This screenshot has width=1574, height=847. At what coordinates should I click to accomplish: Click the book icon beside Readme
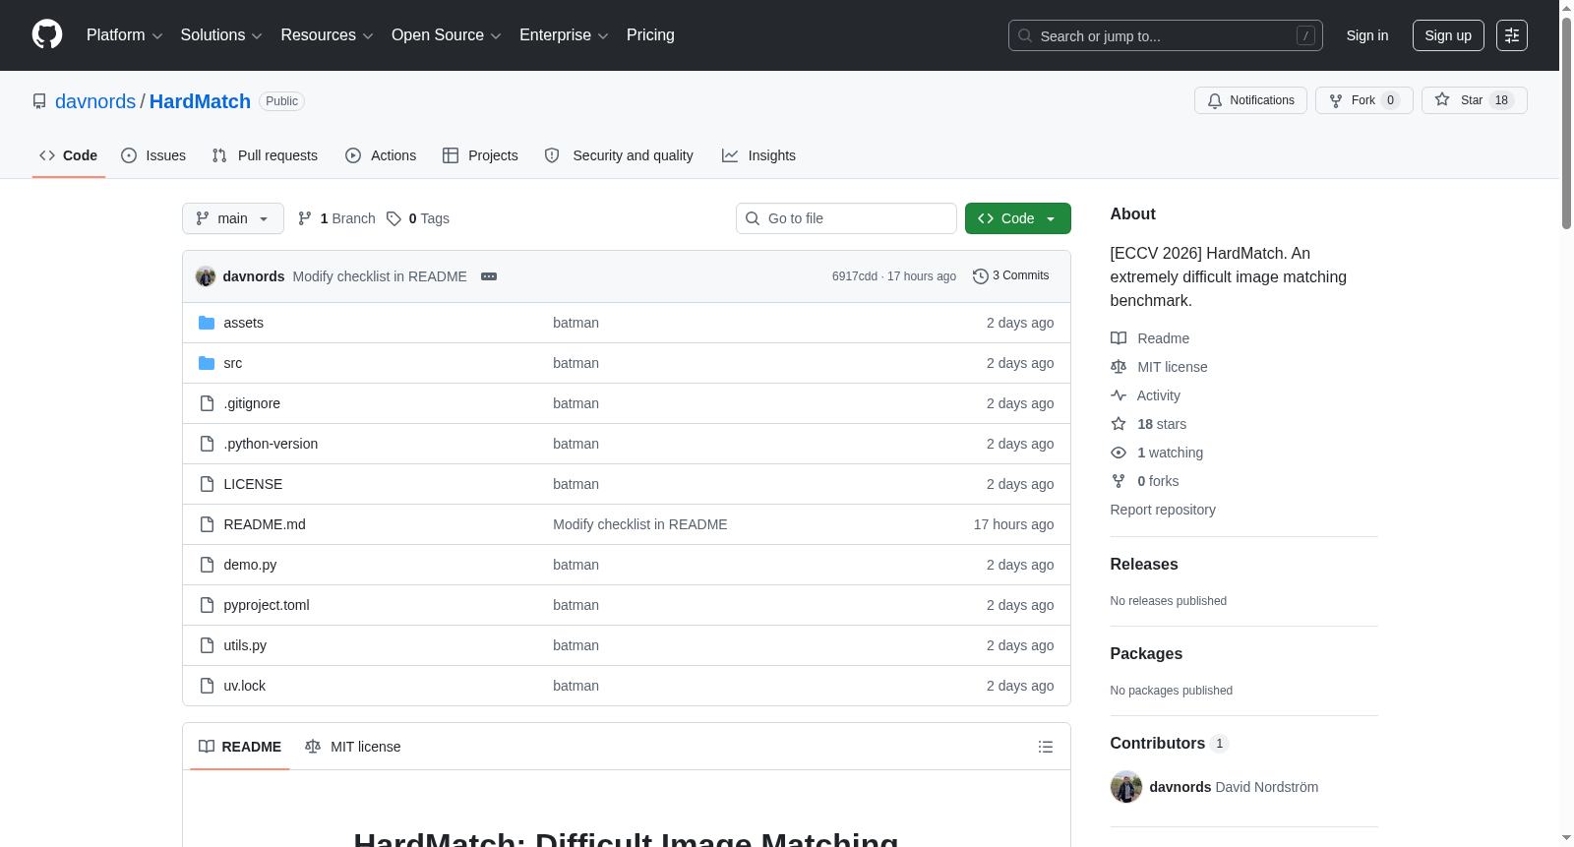(1119, 338)
